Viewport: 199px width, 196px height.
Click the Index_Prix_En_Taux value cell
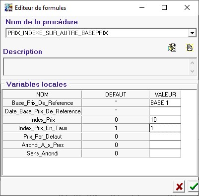[x=165, y=128]
